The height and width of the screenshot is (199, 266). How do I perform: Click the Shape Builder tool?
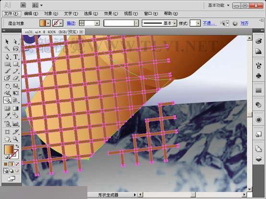7,100
